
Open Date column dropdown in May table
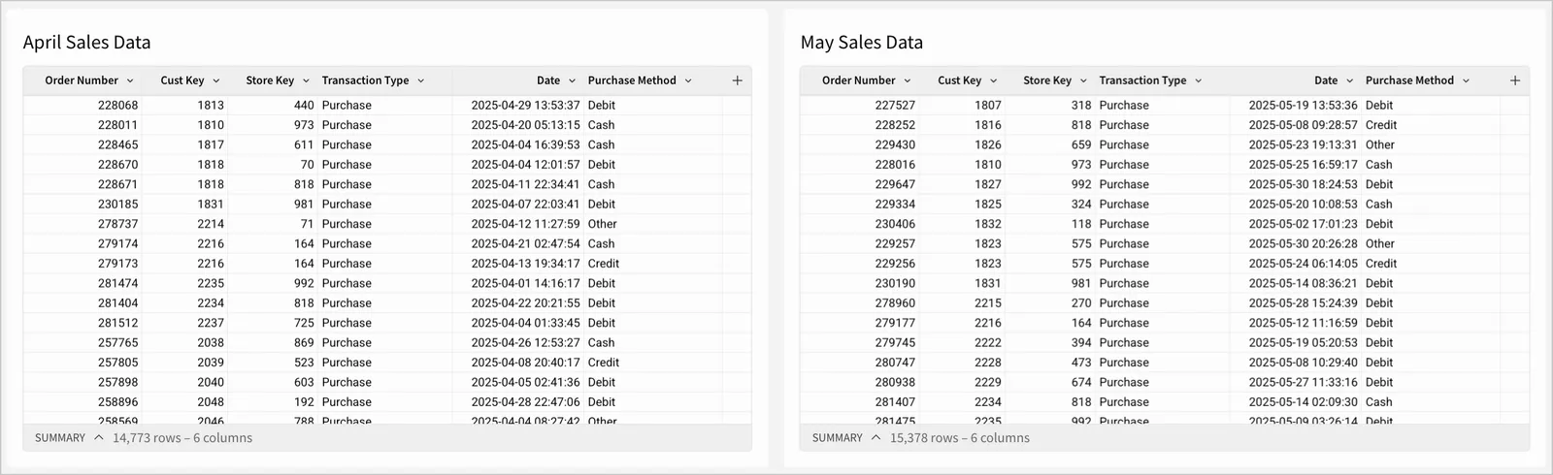pyautogui.click(x=1349, y=81)
